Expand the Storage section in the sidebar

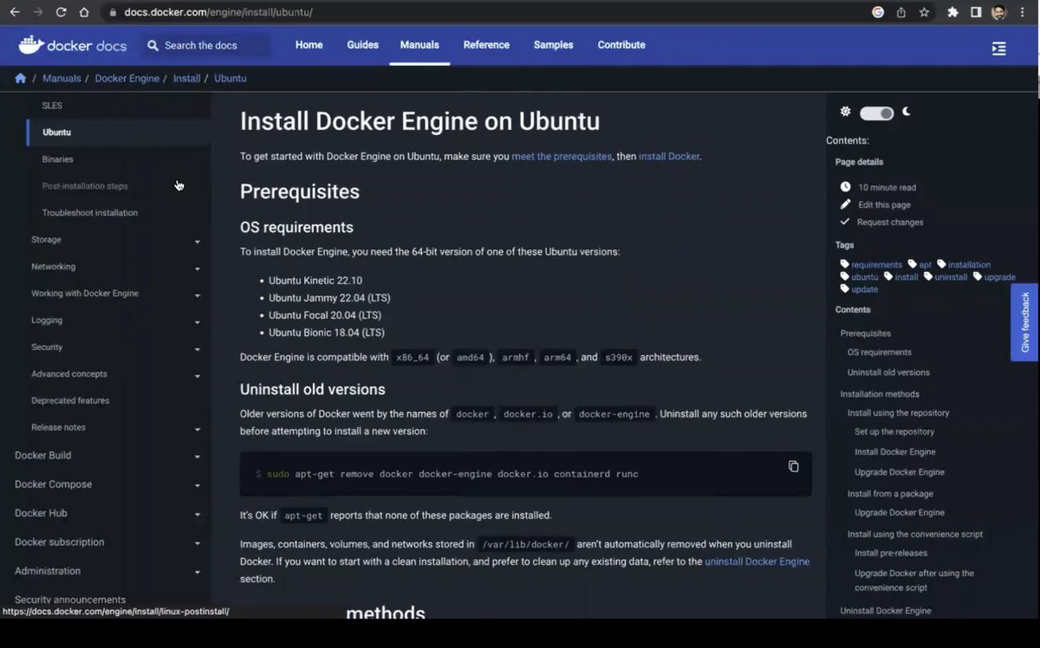(x=198, y=240)
